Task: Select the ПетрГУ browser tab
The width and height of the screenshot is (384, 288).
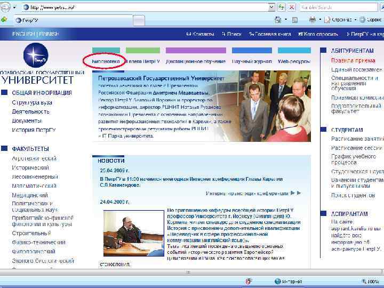Action: pyautogui.click(x=74, y=20)
